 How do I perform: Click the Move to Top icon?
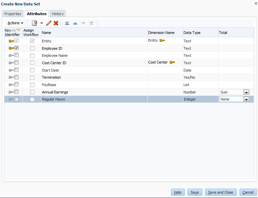(x=67, y=23)
